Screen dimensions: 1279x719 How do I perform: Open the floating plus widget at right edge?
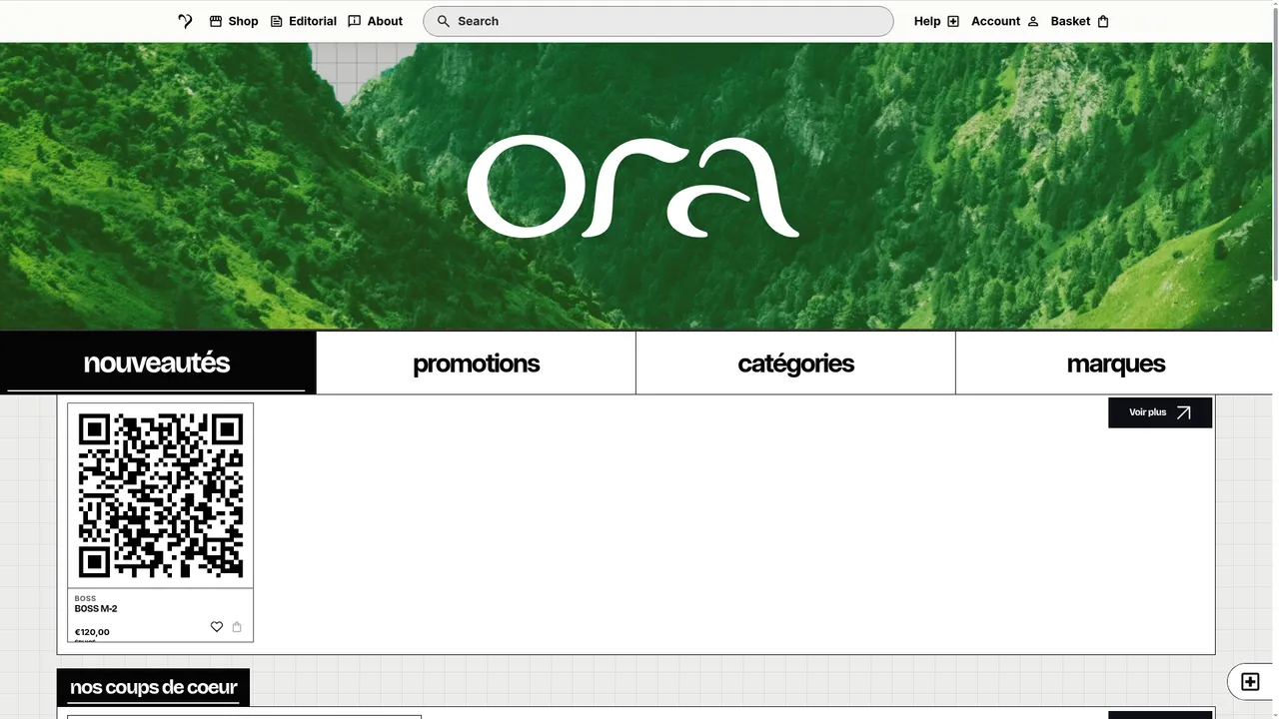[x=1250, y=682]
